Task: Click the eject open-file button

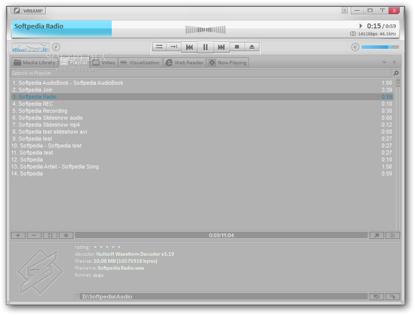Action: (x=252, y=47)
